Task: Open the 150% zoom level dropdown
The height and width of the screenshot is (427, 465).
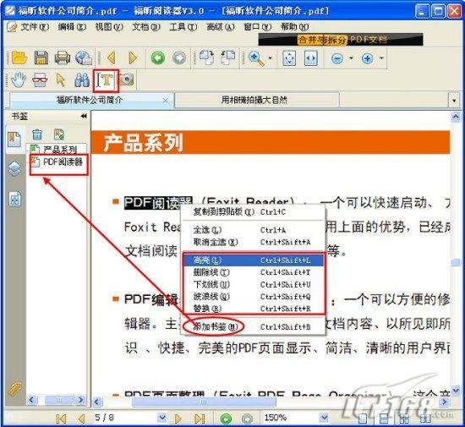Action: pyautogui.click(x=324, y=418)
